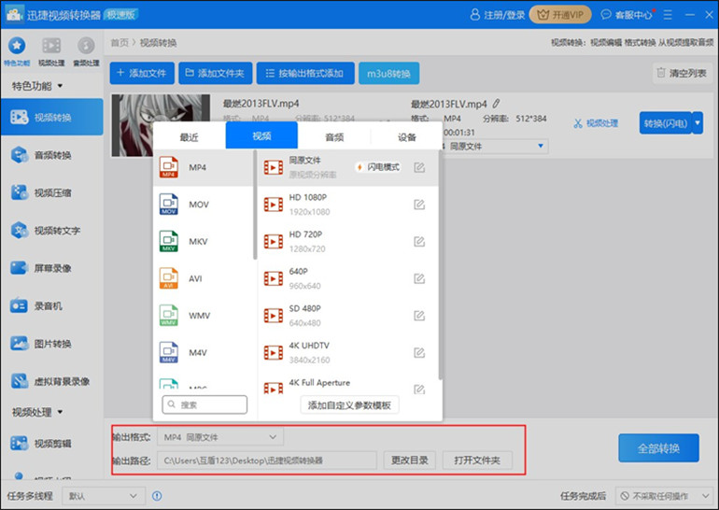Select 屏幕录像 in the sidebar
Viewport: 719px width, 510px height.
click(51, 268)
